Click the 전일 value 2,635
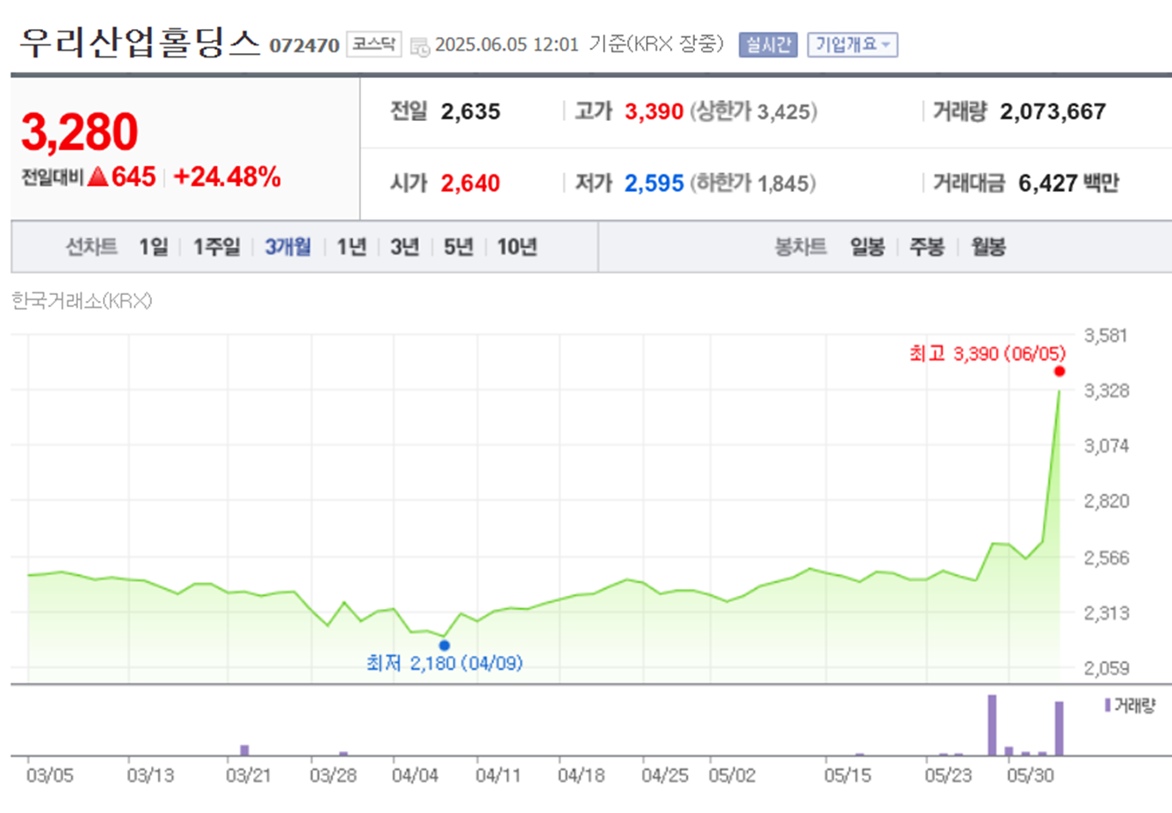 point(470,111)
